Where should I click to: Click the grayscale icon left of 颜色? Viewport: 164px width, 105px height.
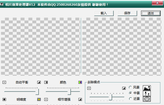pyautogui.click(x=46, y=82)
